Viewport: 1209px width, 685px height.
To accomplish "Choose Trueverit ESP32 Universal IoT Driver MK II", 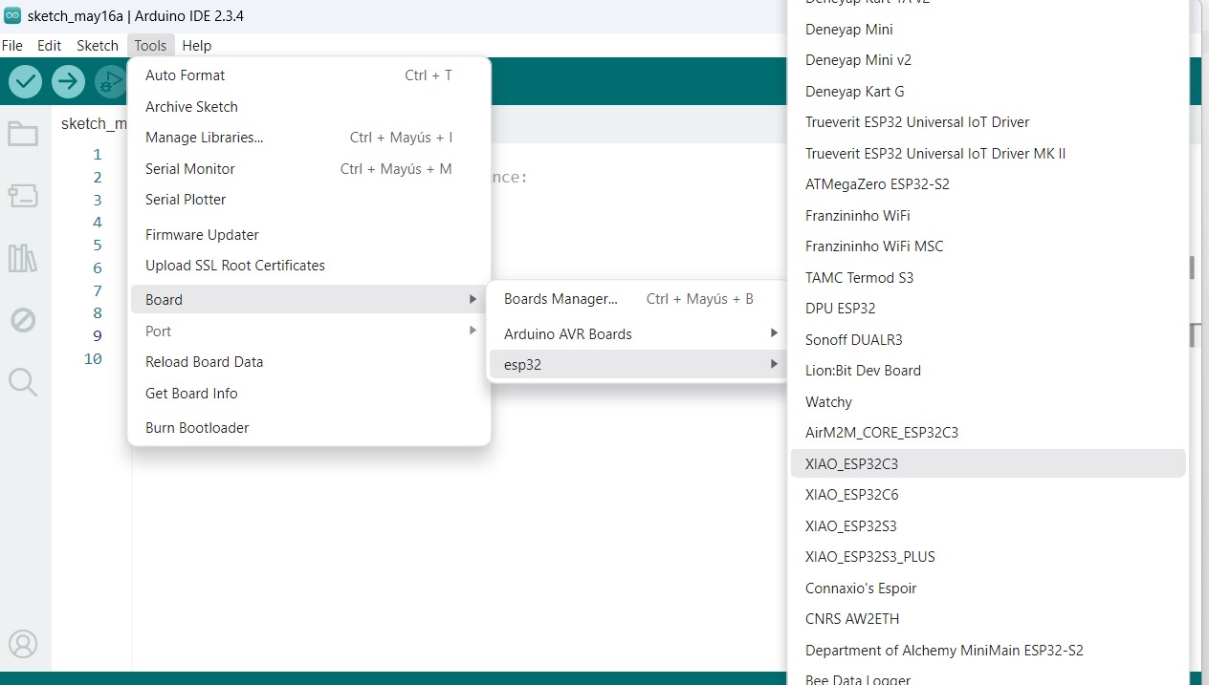I will (988, 154).
